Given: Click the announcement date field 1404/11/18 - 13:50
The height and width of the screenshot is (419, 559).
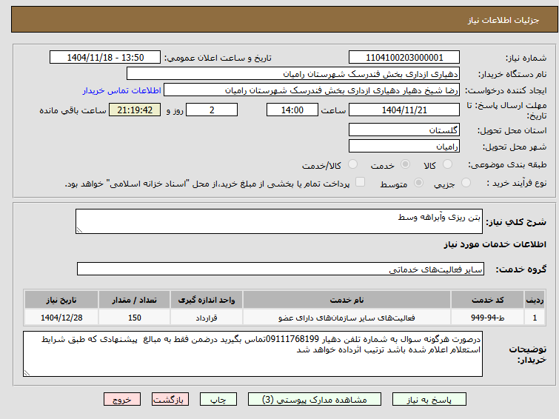Looking at the screenshot, I should point(105,58).
